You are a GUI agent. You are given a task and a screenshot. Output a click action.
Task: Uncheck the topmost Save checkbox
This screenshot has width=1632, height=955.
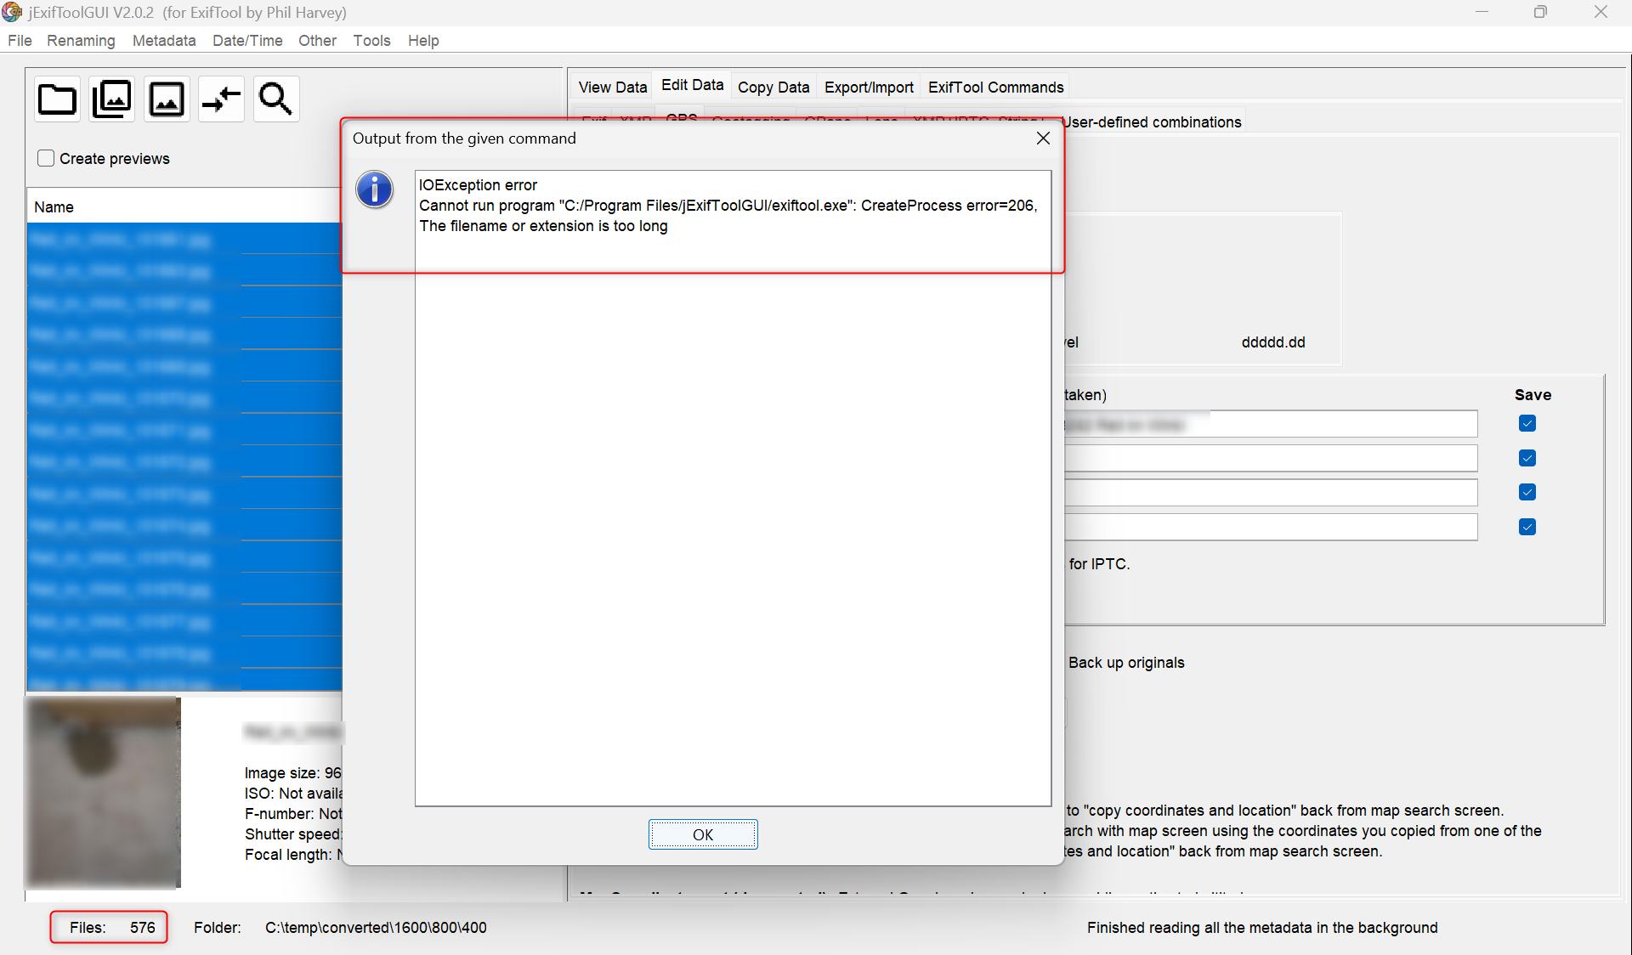[x=1527, y=423]
